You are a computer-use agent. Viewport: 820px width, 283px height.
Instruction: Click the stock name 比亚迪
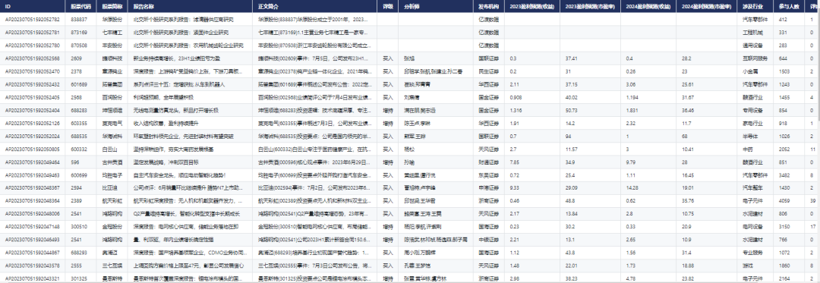[x=110, y=188]
